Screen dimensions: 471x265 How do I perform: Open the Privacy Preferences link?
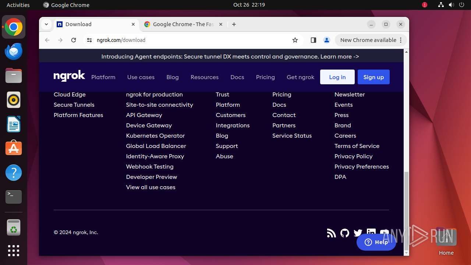point(362,166)
